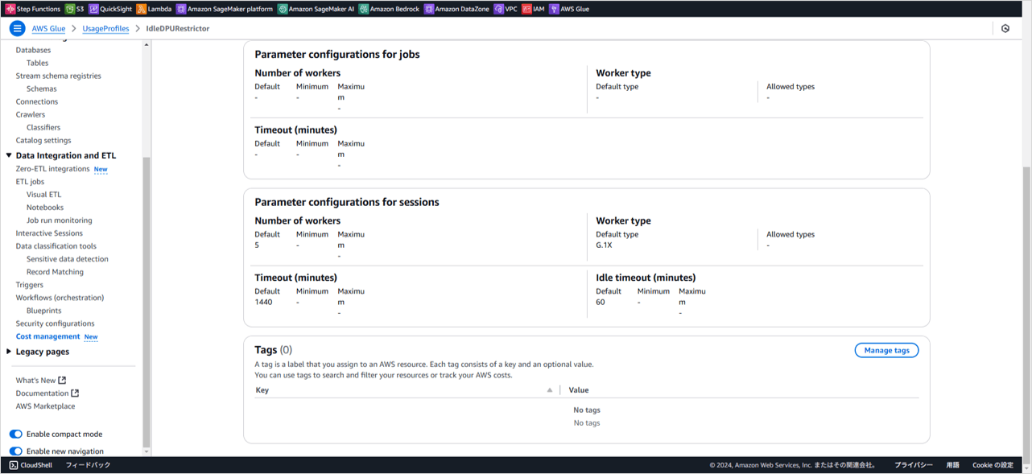
Task: Toggle Enable new navigation switch
Action: tap(15, 451)
